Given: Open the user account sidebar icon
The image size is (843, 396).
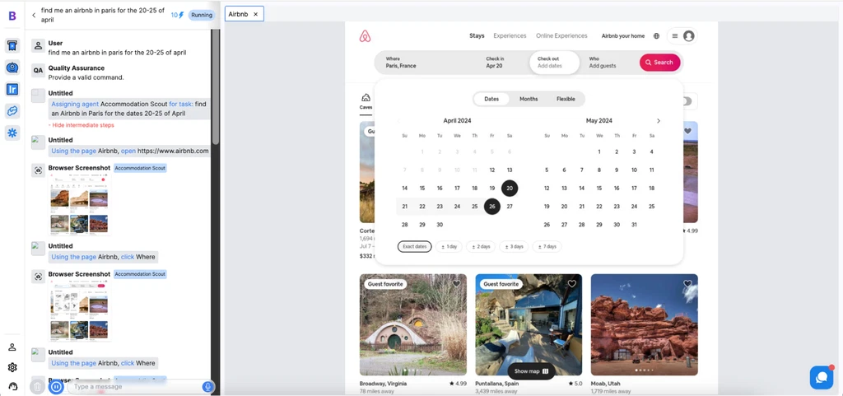Looking at the screenshot, I should click(x=12, y=347).
